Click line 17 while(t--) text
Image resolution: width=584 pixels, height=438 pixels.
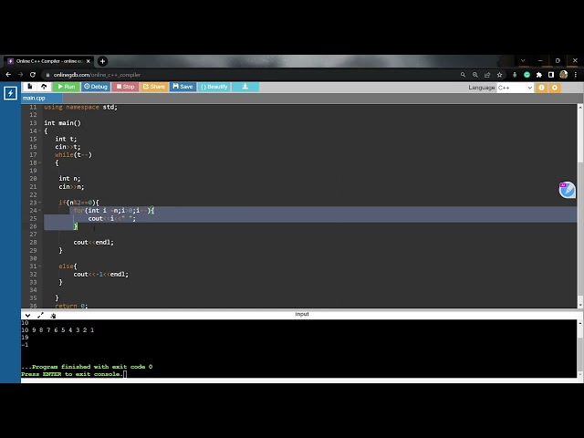[73, 155]
